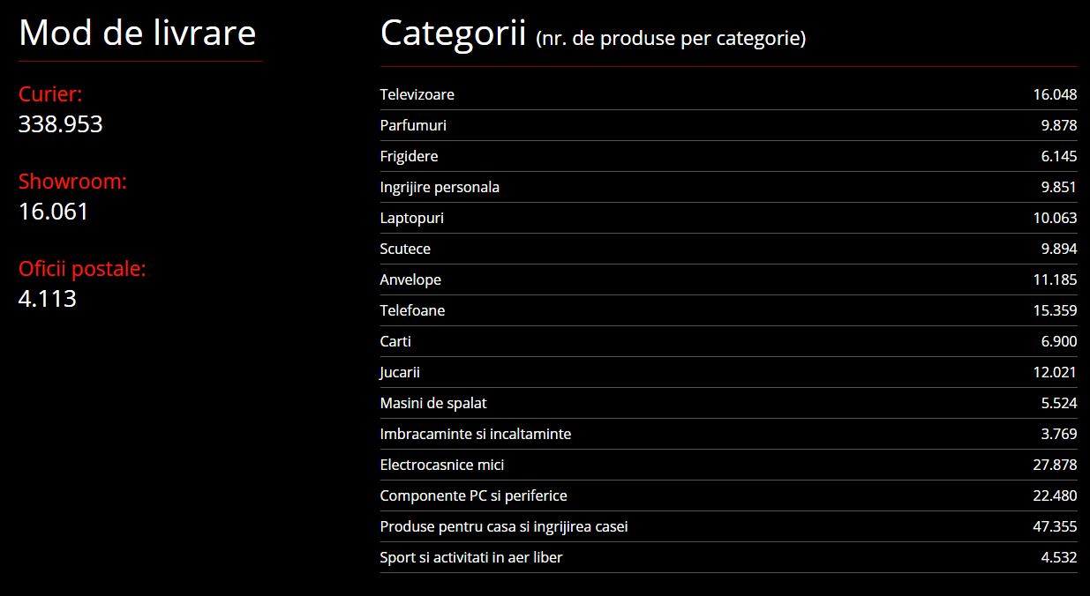Click Electrocasnice mici category
The height and width of the screenshot is (596, 1090).
coord(728,465)
